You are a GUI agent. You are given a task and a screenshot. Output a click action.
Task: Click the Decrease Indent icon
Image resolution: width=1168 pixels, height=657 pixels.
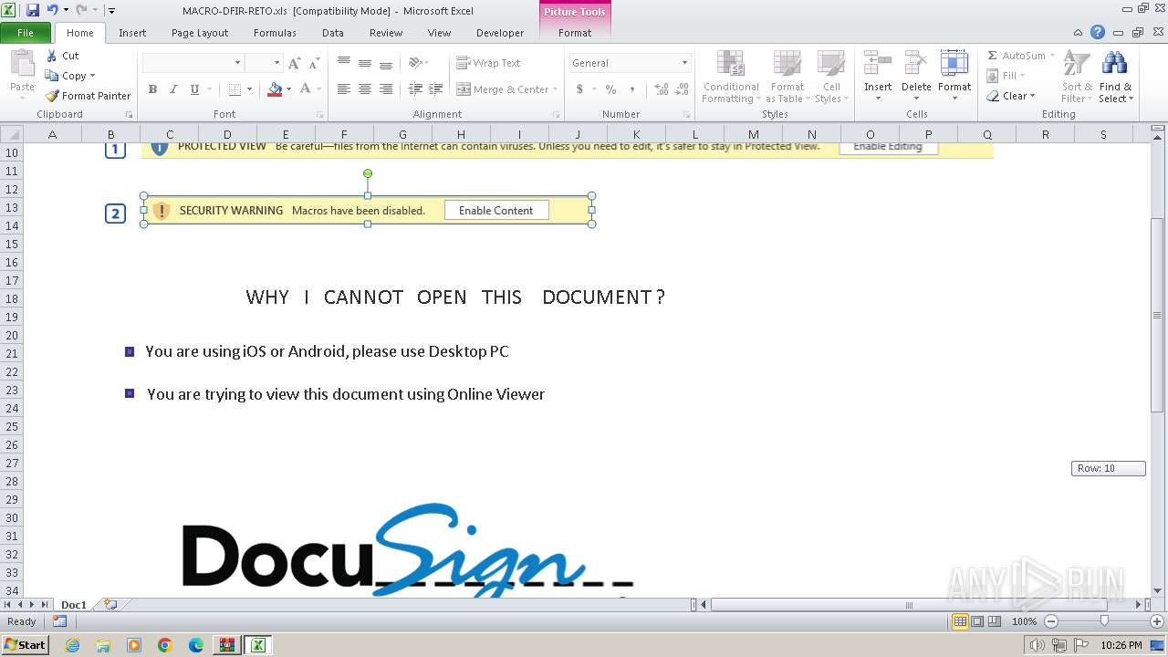pos(415,89)
